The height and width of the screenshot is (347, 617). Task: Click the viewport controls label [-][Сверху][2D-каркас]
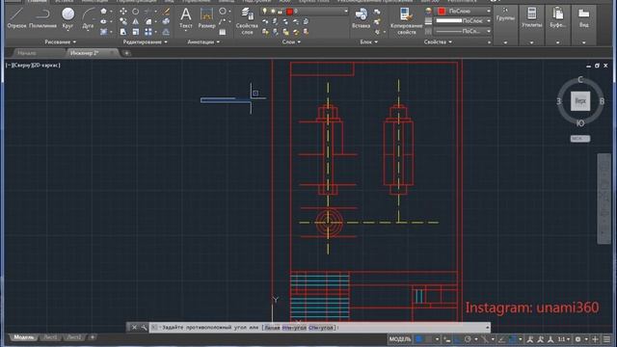(x=33, y=66)
